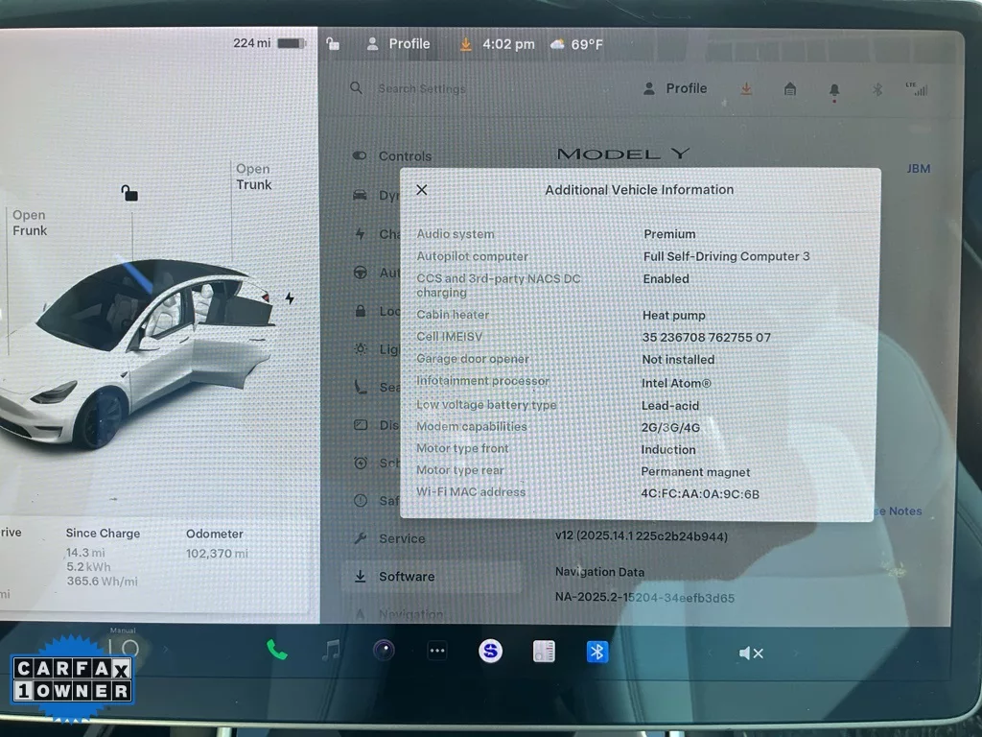Tap the notification bell icon
Viewport: 982px width, 737px height.
(834, 89)
